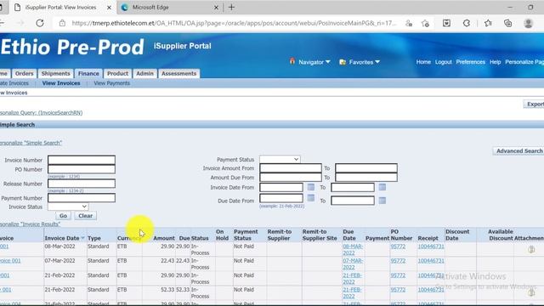544x306 pixels.
Task: Open the Collections icon in Edge toolbar
Action: (508, 23)
